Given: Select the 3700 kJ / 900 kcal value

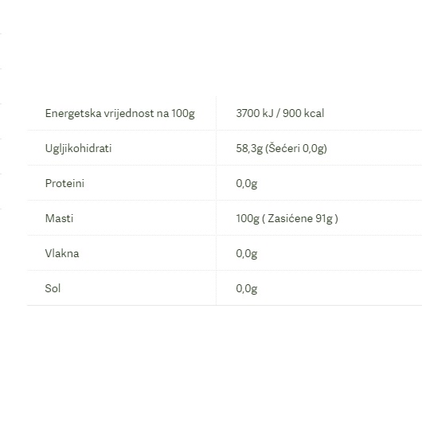Looking at the screenshot, I should [280, 113].
